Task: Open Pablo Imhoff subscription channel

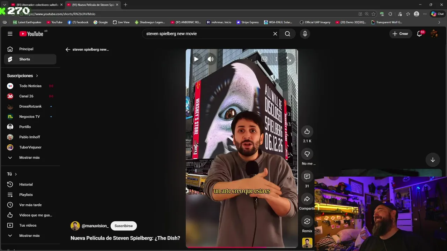Action: 30,137
